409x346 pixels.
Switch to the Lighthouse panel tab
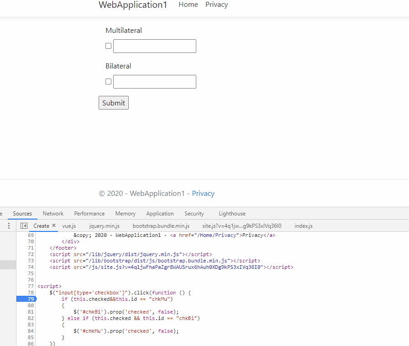tap(232, 214)
